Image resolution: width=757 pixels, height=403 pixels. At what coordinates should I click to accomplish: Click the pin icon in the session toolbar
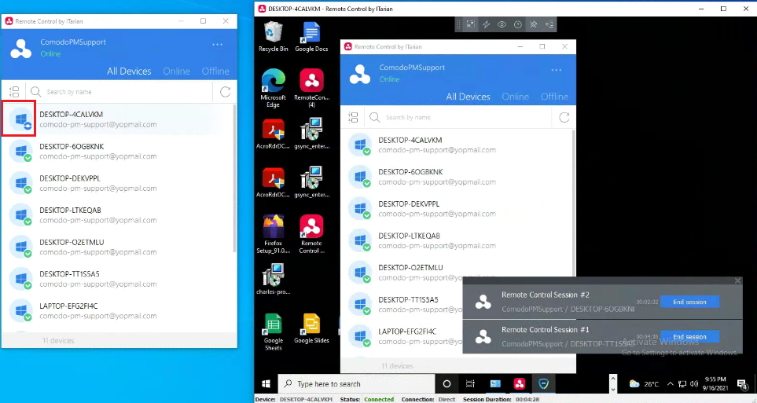click(x=534, y=24)
